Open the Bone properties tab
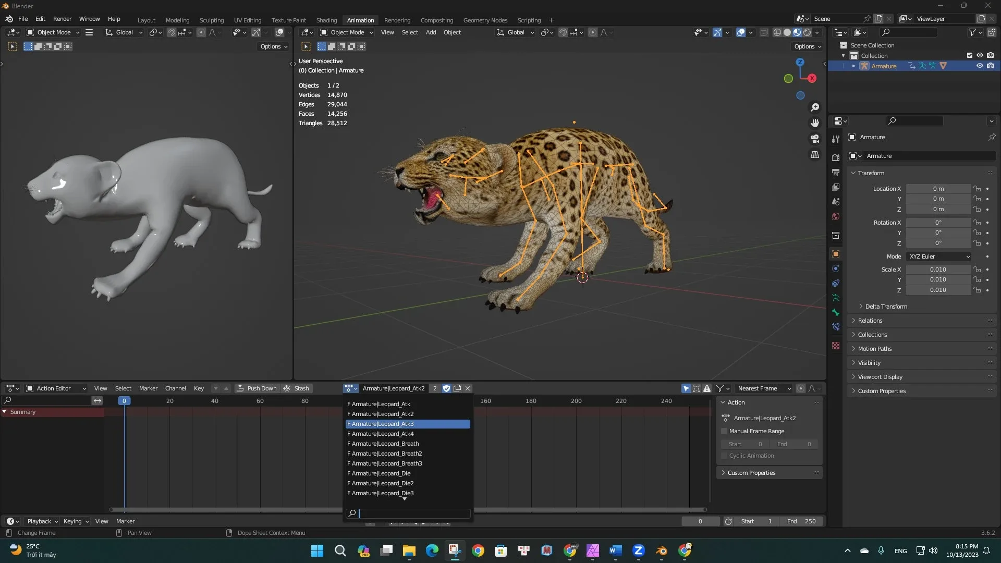This screenshot has width=1001, height=563. 836,312
